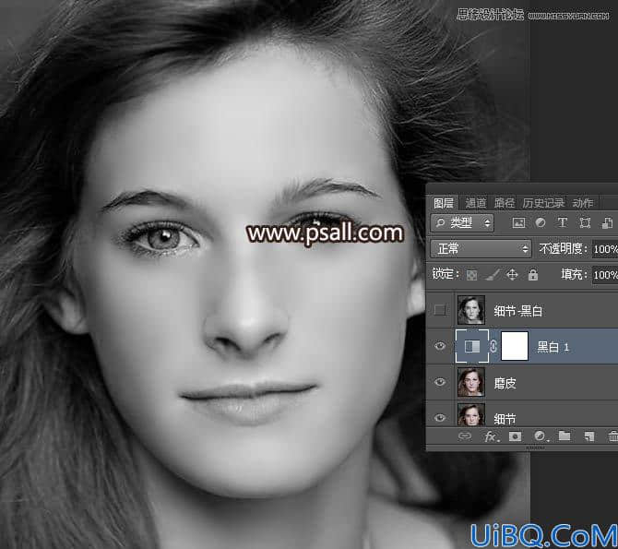This screenshot has width=618, height=549.
Task: Select the white layer mask of 黑白 1
Action: pyautogui.click(x=515, y=346)
